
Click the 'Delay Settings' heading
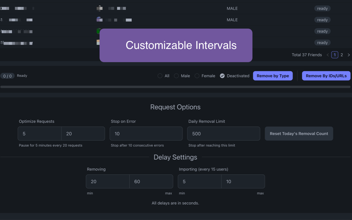pos(175,157)
